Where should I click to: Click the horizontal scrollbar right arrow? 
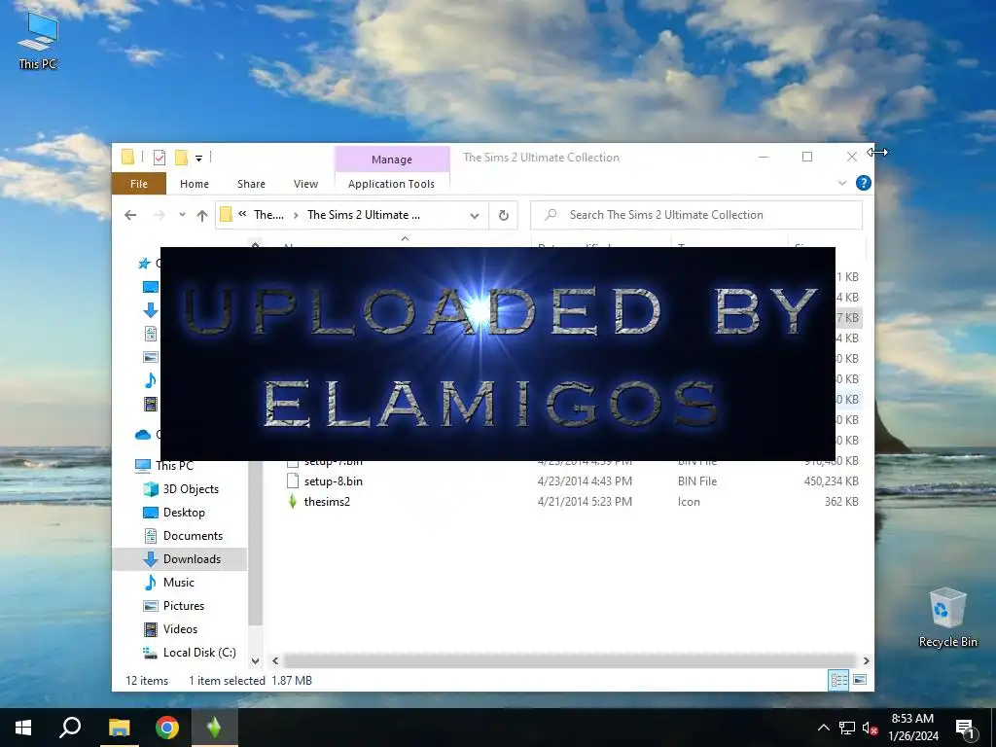click(x=866, y=660)
